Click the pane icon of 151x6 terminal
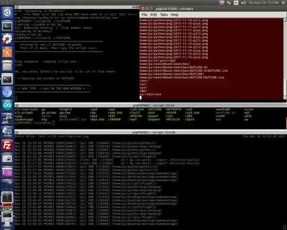Image resolution: width=287 pixels, height=230 pixels. 16,105
